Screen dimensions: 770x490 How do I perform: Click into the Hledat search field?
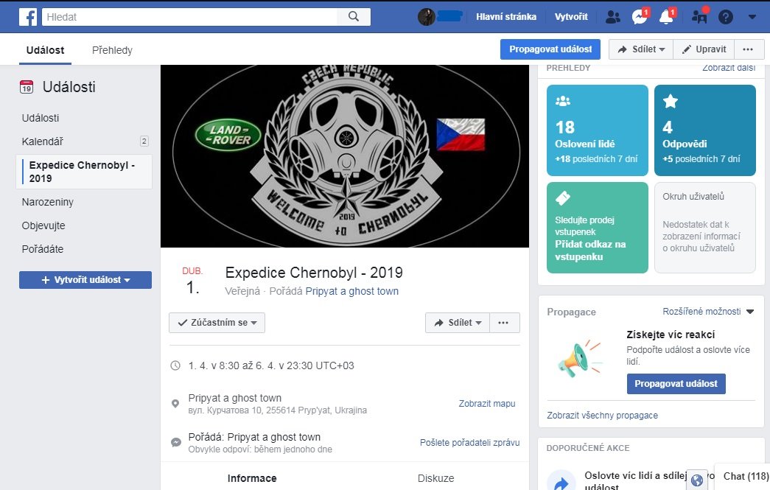click(x=190, y=16)
